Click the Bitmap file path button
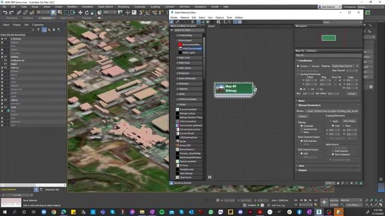Viewport: 385px width, 216px height. click(x=331, y=111)
